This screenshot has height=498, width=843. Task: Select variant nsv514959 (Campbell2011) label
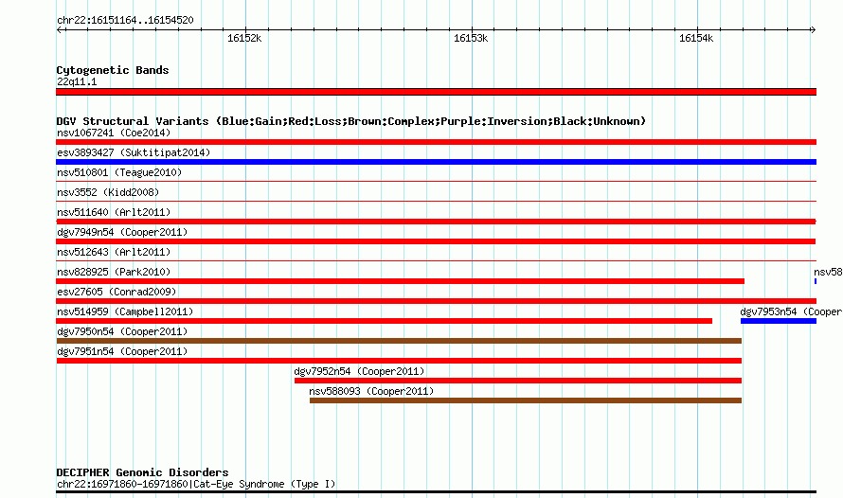(x=125, y=311)
